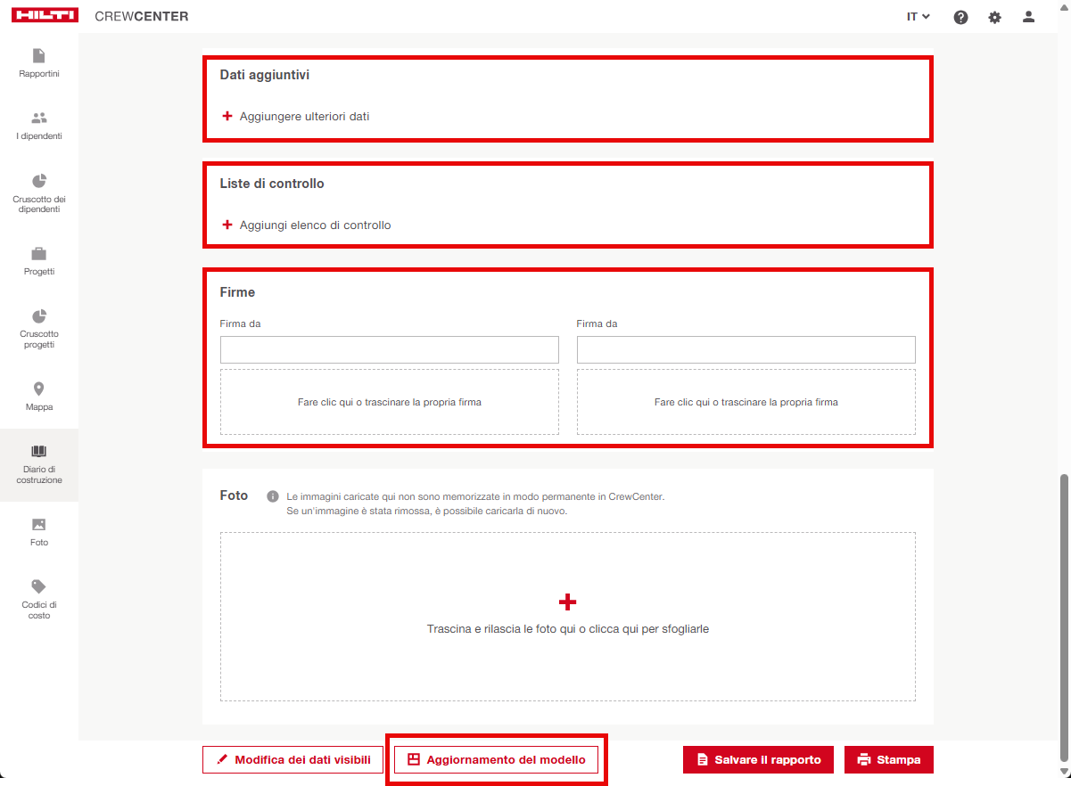Click the Stampa print button
This screenshot has width=1071, height=786.
(x=888, y=760)
